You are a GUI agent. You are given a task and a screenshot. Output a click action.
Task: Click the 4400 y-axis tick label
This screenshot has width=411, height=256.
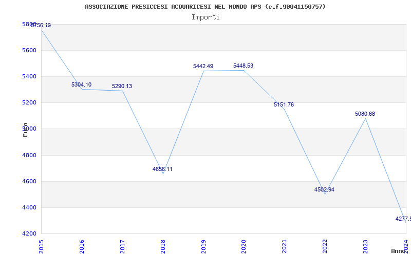[x=29, y=208]
